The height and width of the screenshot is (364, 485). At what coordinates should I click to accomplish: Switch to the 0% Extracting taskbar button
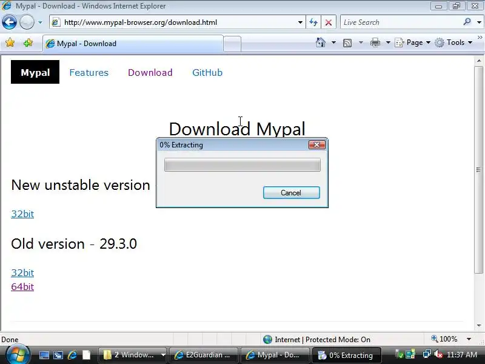(x=346, y=355)
